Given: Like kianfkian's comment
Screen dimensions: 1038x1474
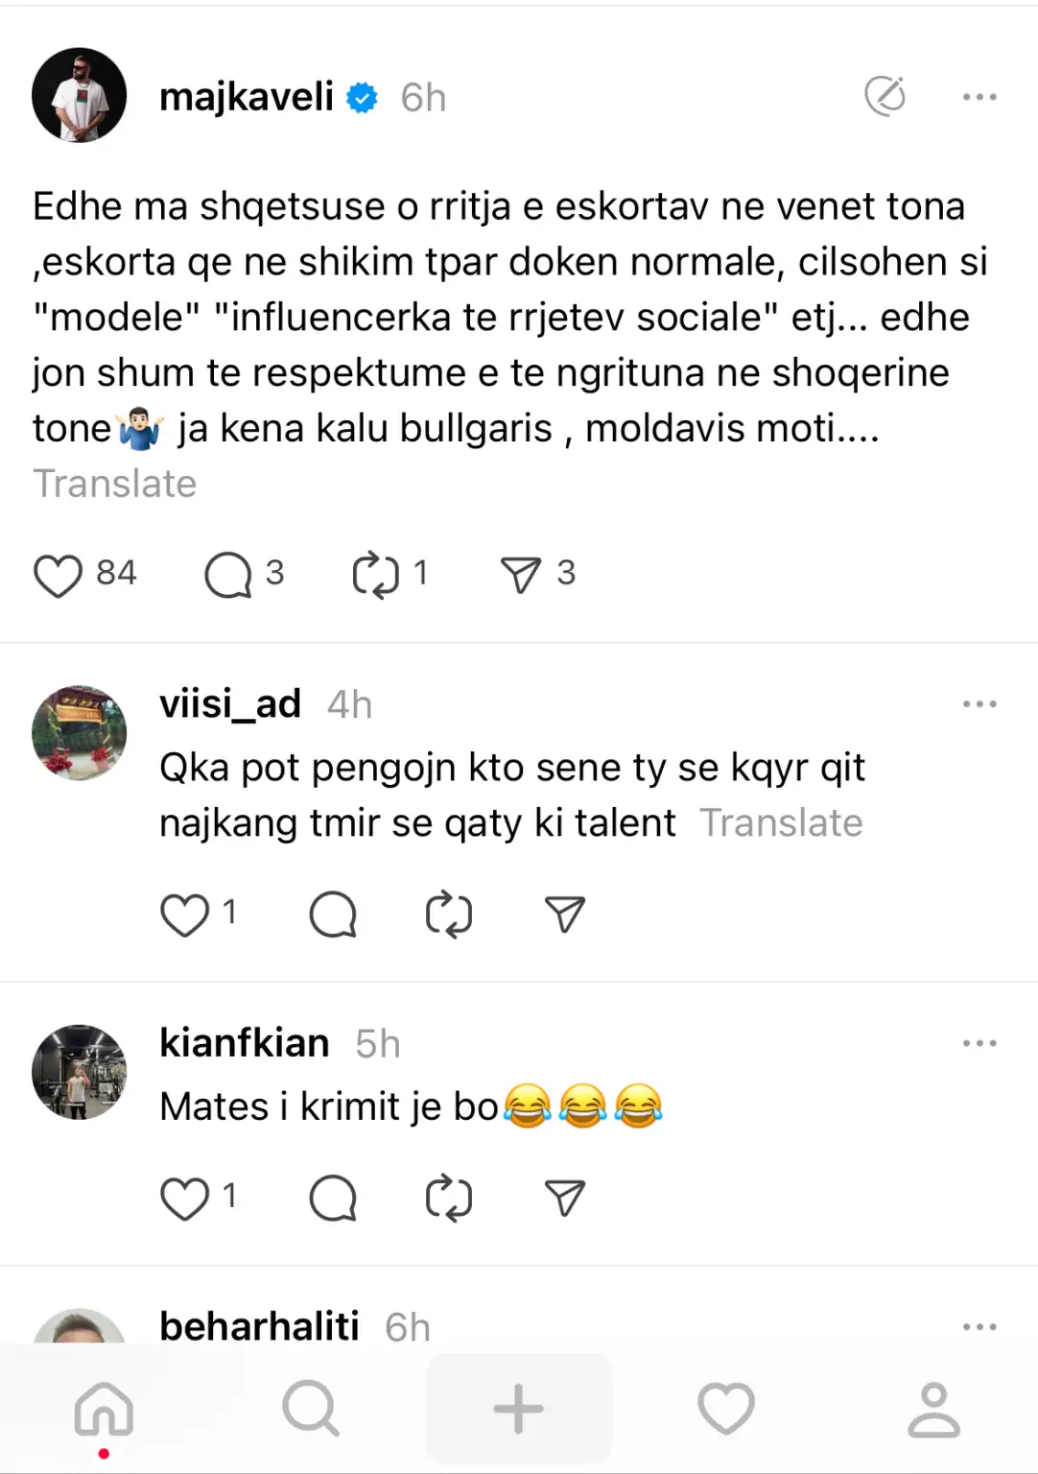Looking at the screenshot, I should (x=184, y=1198).
